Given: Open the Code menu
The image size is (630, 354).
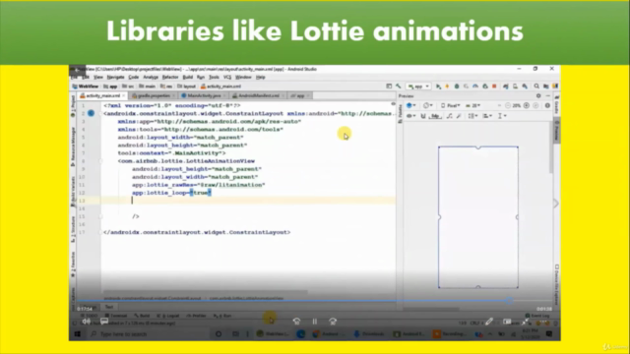Looking at the screenshot, I should [134, 77].
